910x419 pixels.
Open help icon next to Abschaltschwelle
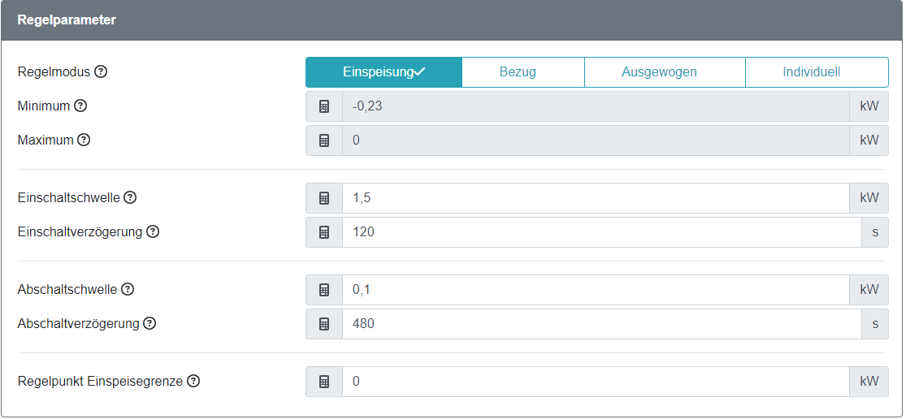click(x=128, y=289)
